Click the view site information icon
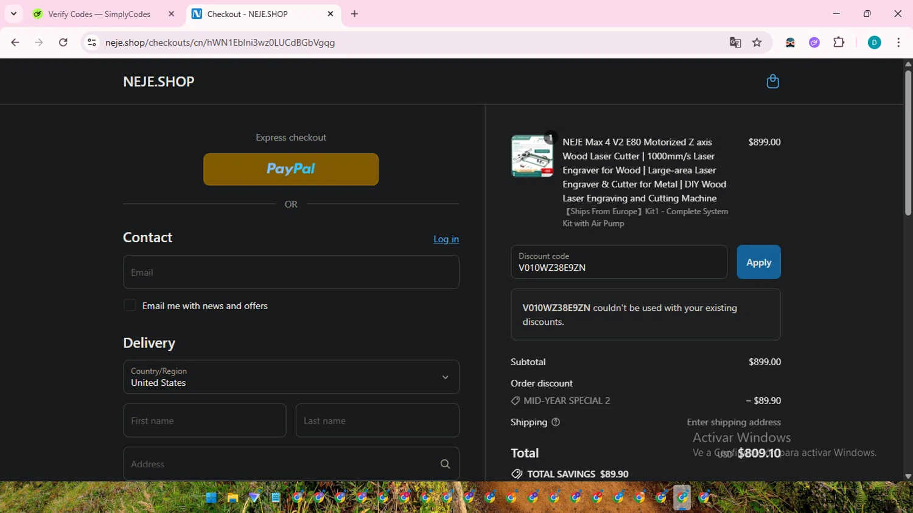913x513 pixels. click(x=92, y=43)
